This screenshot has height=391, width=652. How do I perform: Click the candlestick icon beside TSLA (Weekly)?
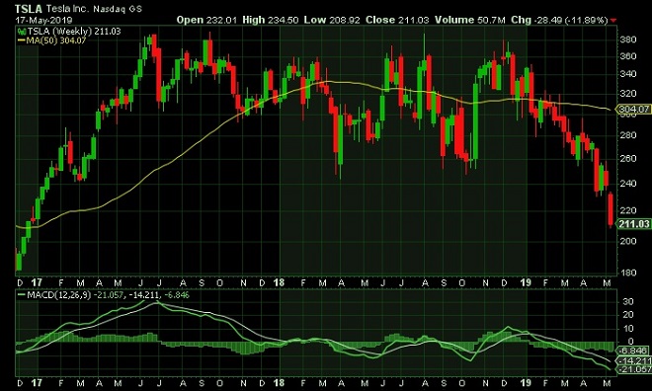tap(21, 32)
